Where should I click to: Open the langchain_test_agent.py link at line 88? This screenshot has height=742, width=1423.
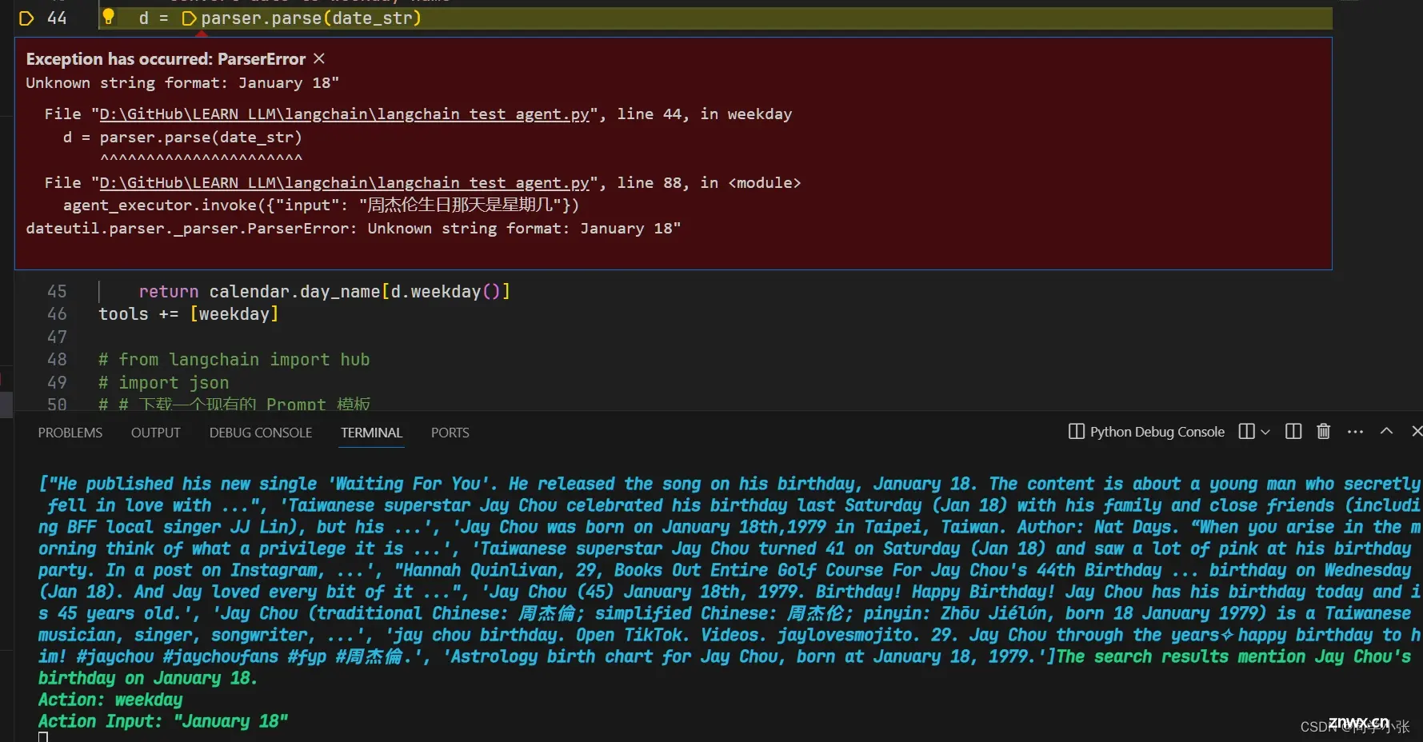point(344,183)
